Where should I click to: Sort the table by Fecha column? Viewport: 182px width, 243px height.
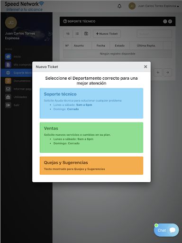click(101, 46)
